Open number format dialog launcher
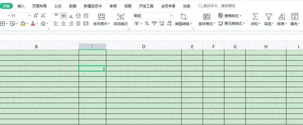This screenshot has height=125, width=303. pos(193,28)
